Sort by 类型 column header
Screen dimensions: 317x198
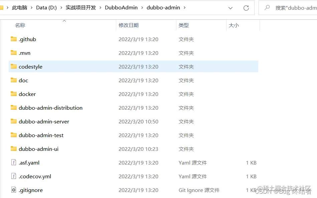tap(184, 25)
